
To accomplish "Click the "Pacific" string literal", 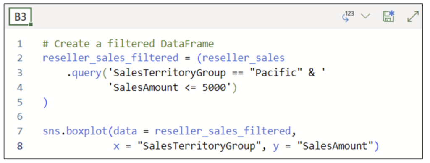I will (x=275, y=73).
